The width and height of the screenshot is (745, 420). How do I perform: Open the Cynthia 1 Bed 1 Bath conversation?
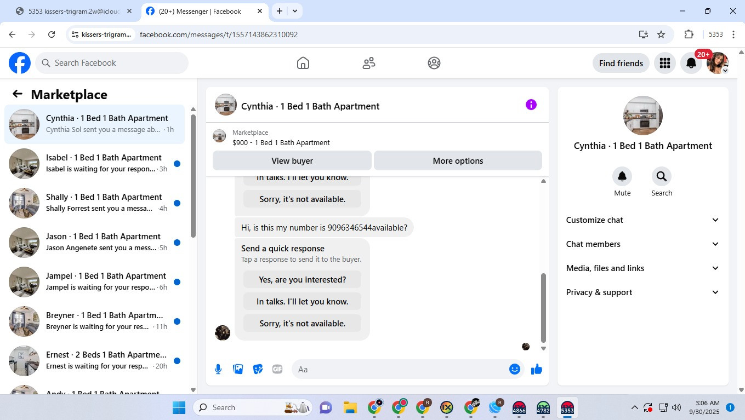coord(95,124)
